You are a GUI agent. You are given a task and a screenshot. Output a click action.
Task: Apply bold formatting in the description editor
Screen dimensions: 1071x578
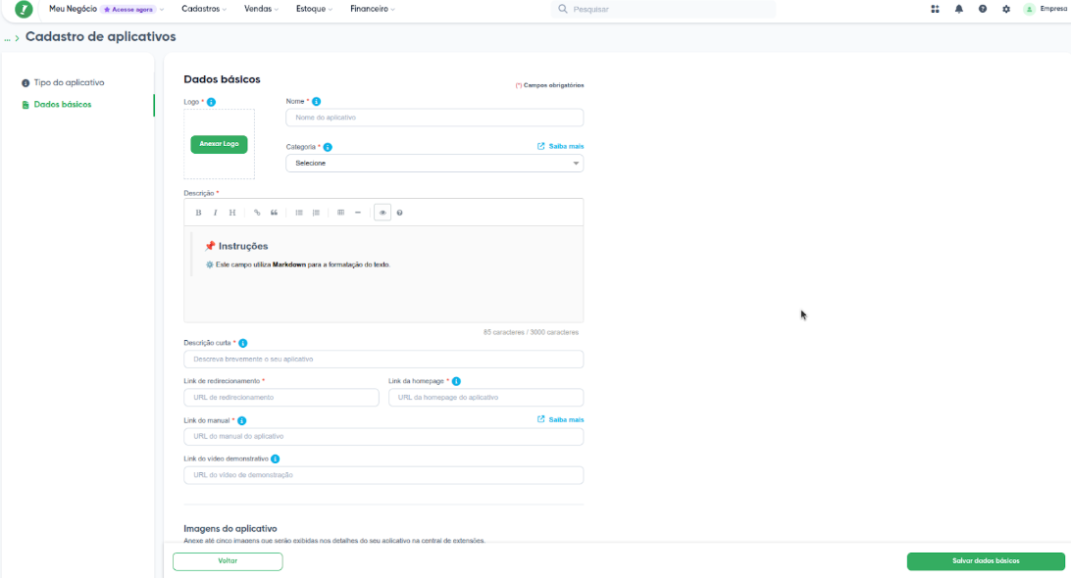199,213
